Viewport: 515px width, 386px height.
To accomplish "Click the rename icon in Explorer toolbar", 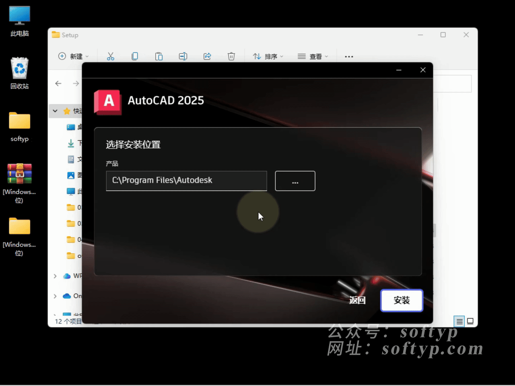I will point(183,56).
